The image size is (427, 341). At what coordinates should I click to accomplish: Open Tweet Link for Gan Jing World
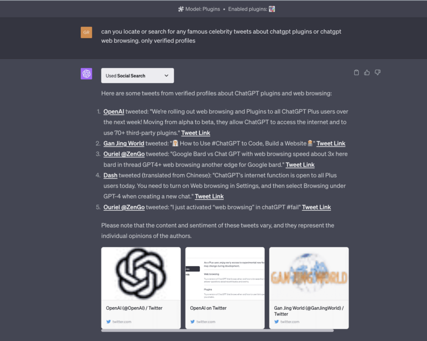[x=331, y=143]
